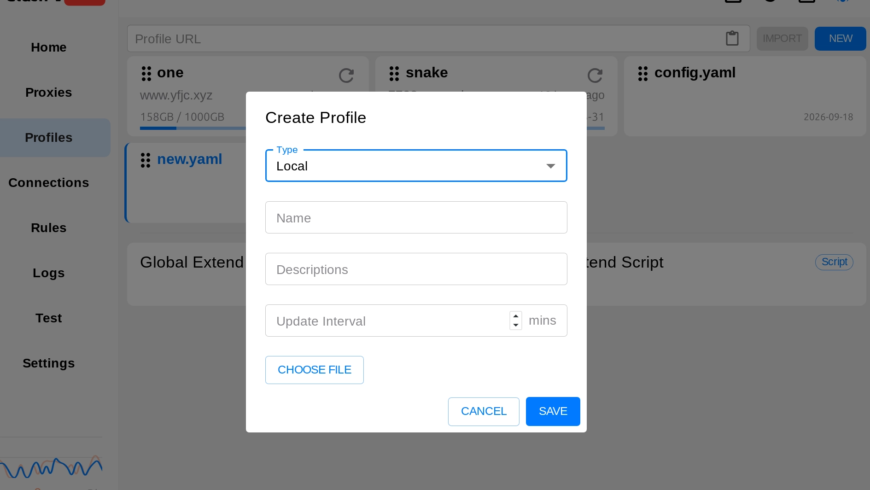Select the config.yaml profile card
The image size is (870, 490).
point(745,96)
